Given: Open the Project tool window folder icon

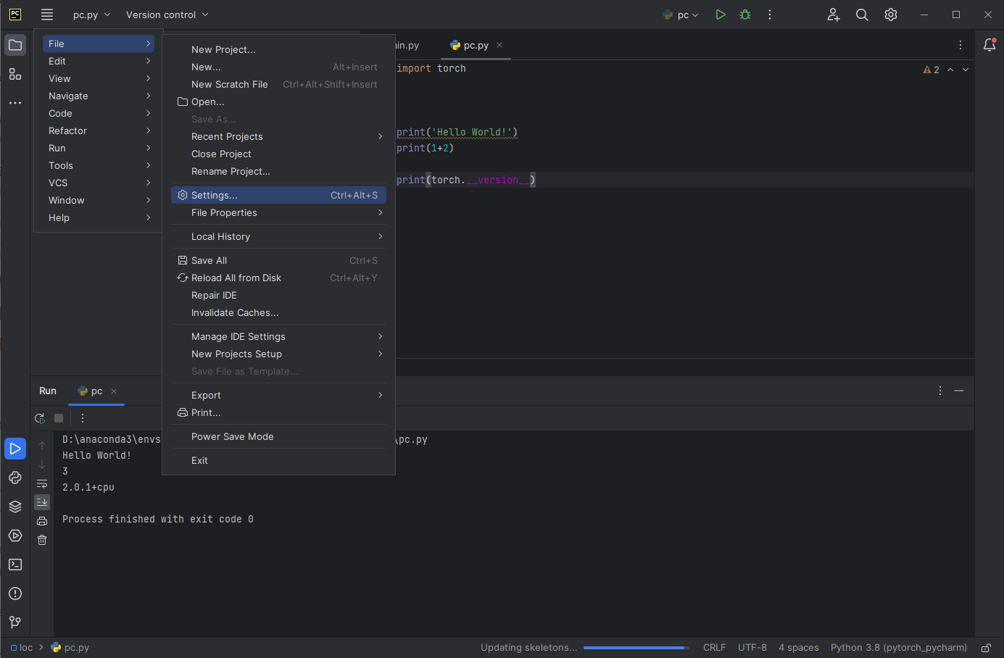Looking at the screenshot, I should click(15, 45).
